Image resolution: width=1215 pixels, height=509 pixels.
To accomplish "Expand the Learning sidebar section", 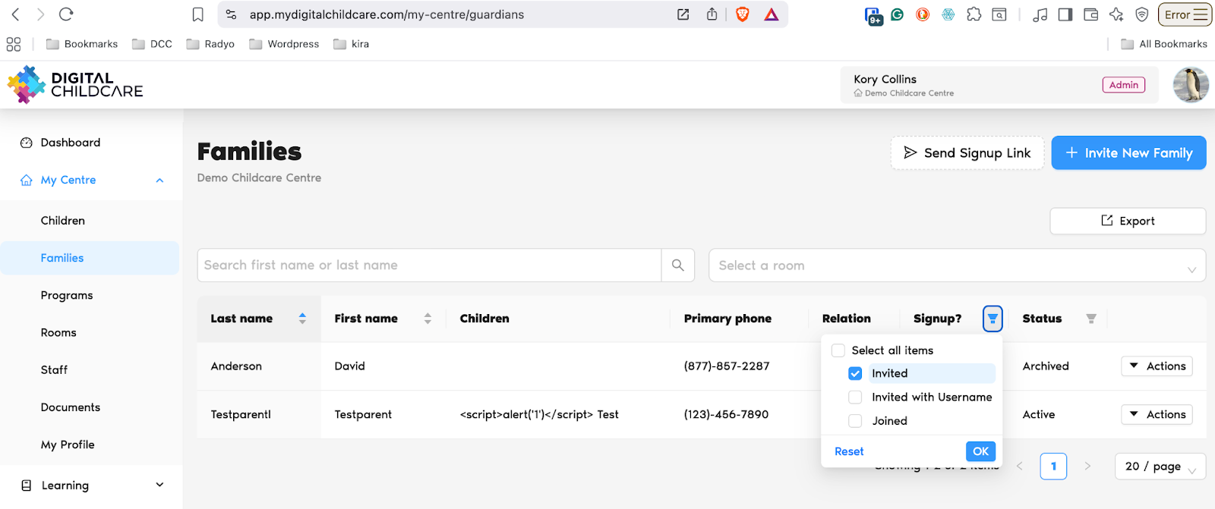I will (x=159, y=485).
